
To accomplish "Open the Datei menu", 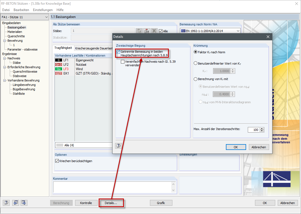I will 6,10.
